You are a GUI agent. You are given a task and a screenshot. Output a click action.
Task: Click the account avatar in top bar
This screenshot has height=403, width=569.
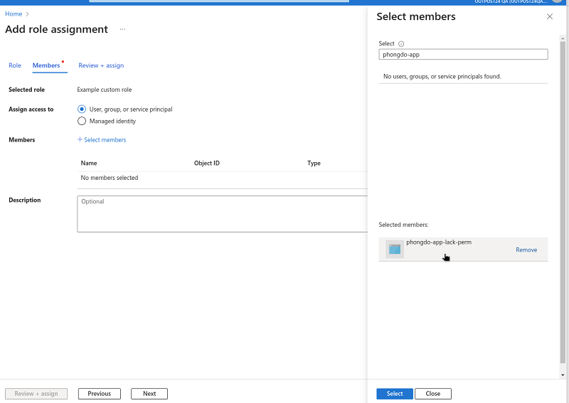(x=557, y=1)
